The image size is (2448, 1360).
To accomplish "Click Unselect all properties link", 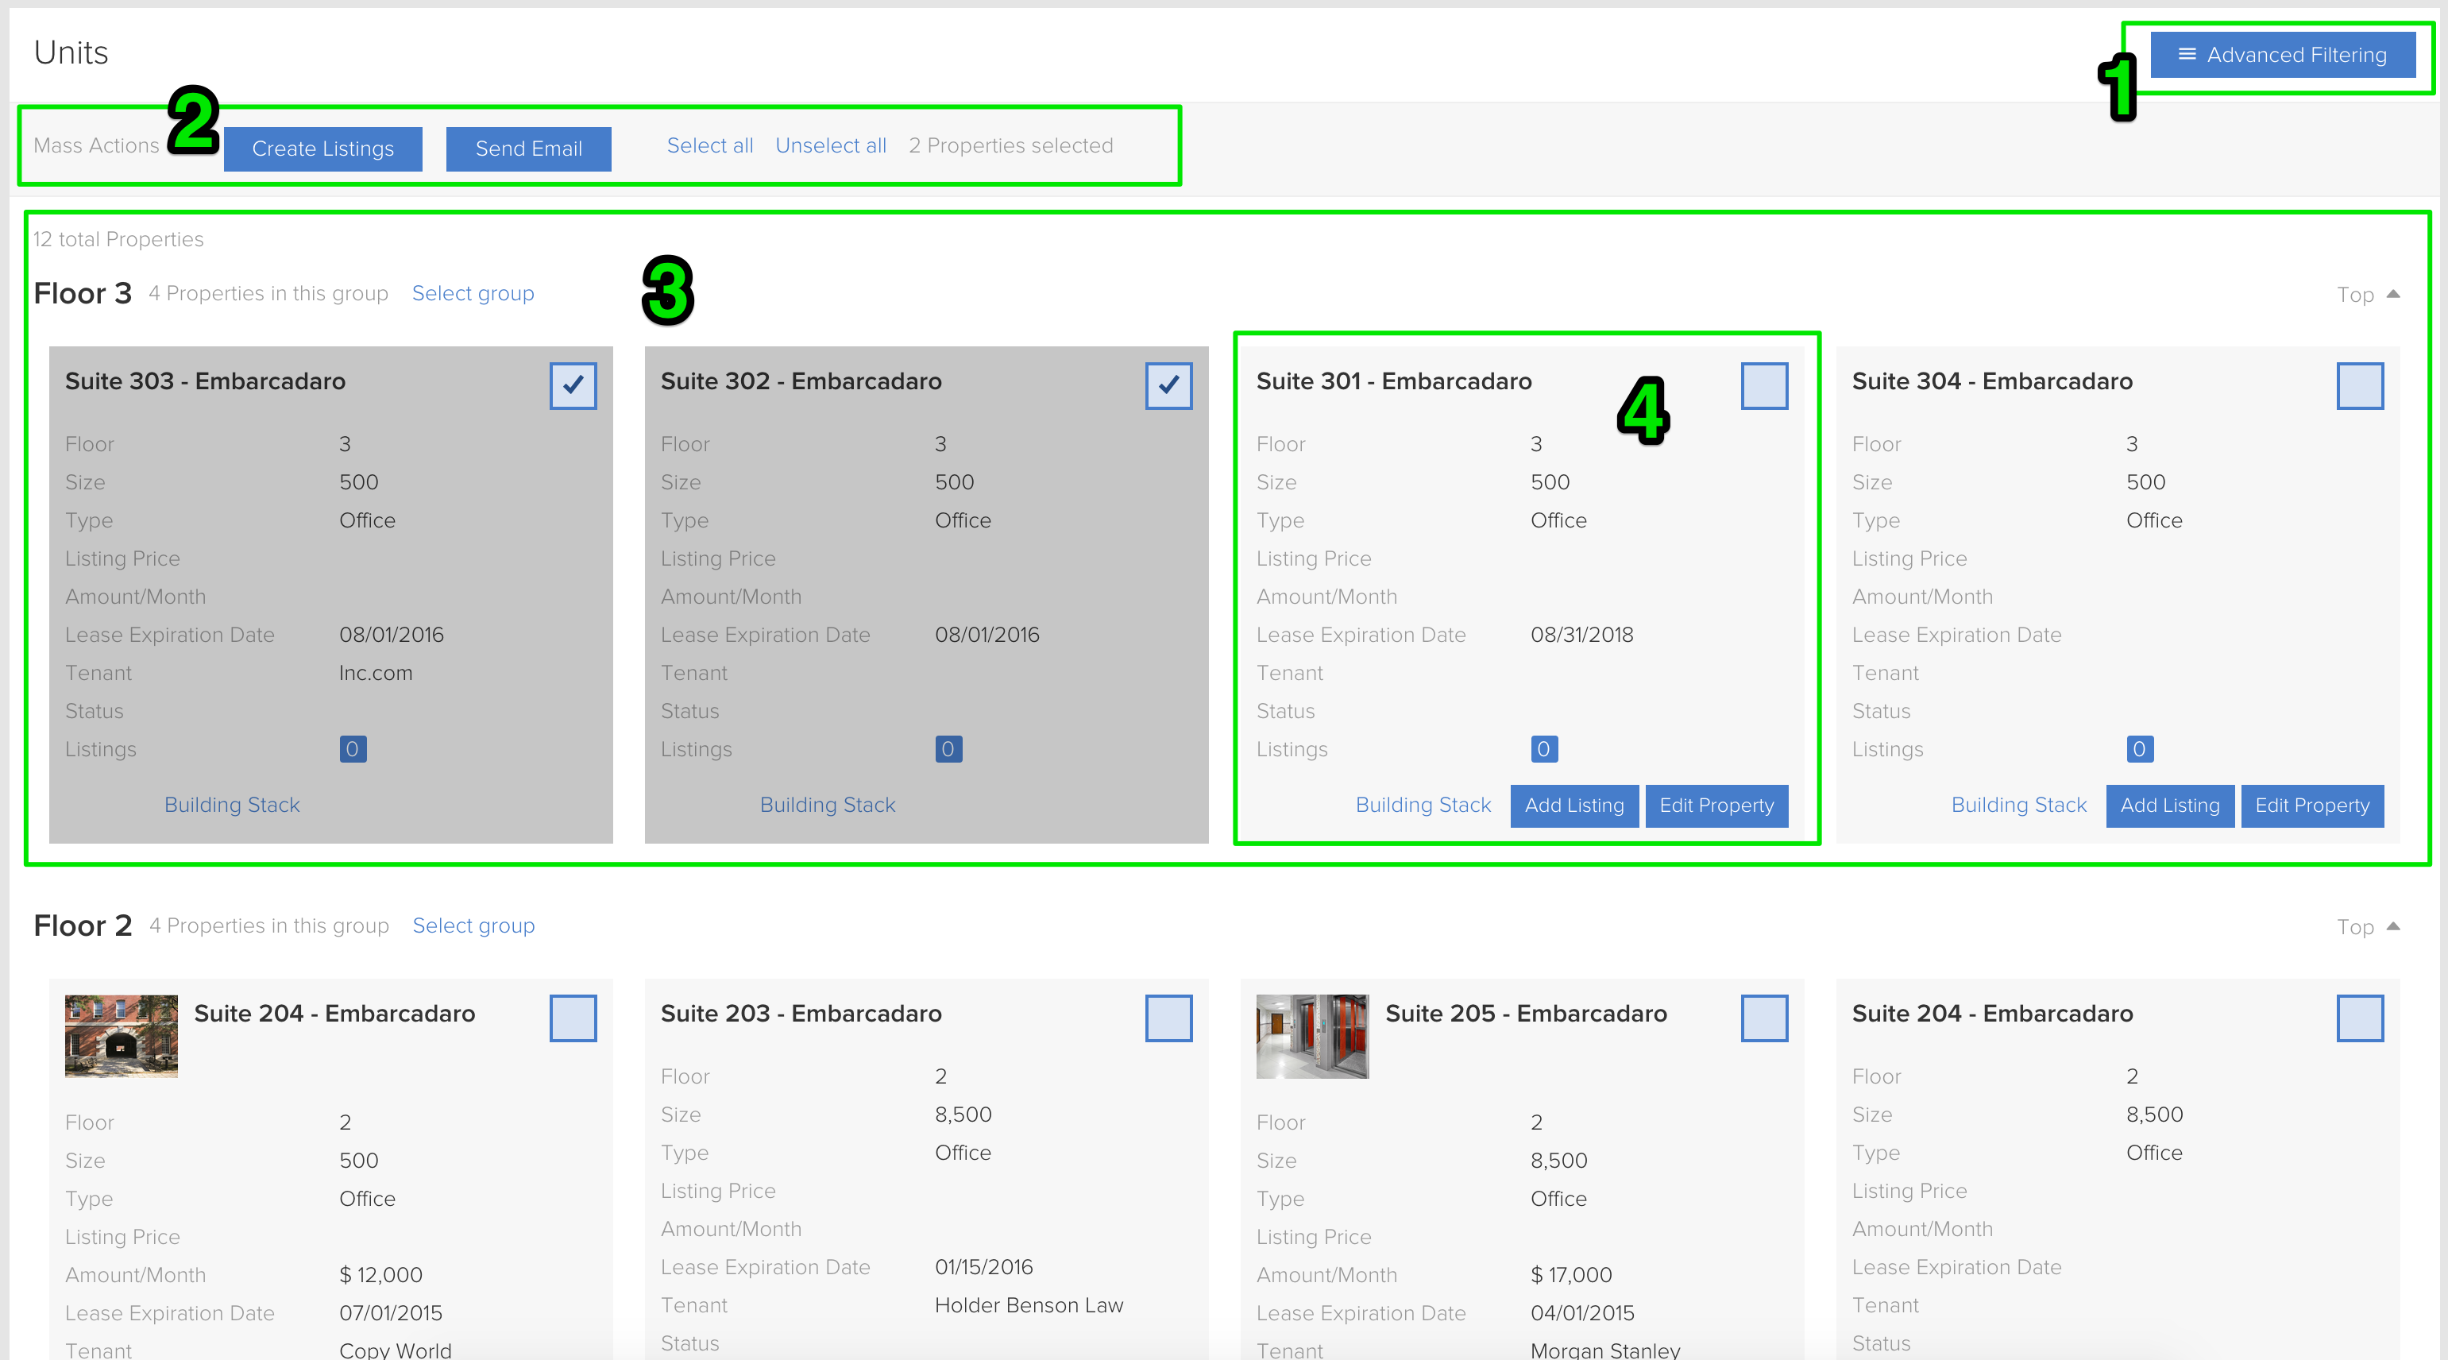I will (x=831, y=145).
